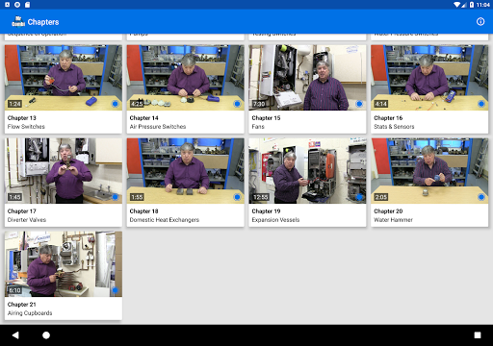This screenshot has height=346, width=493.
Task: Go back with Android back button
Action: click(x=15, y=335)
